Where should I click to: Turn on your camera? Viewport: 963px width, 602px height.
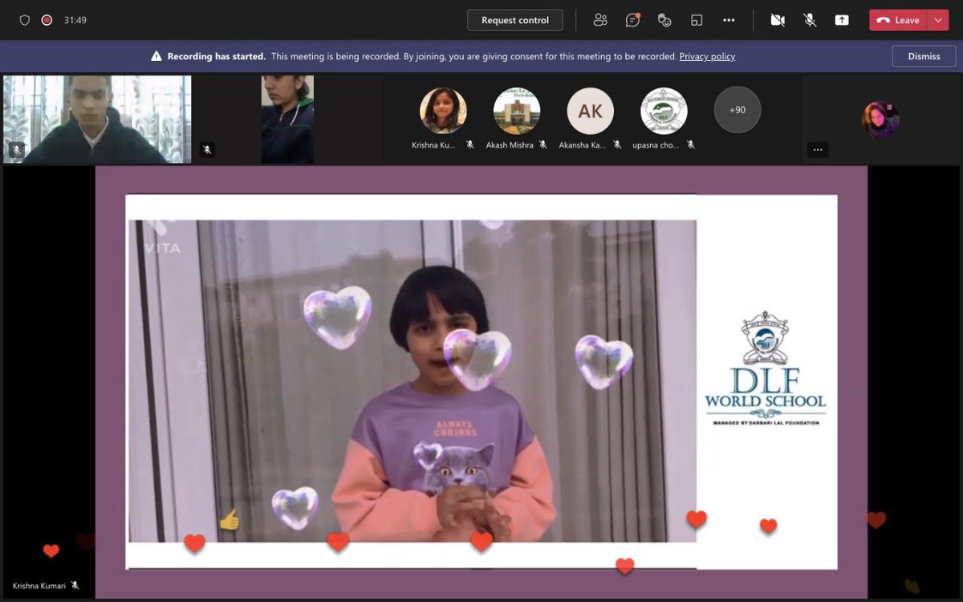(778, 19)
